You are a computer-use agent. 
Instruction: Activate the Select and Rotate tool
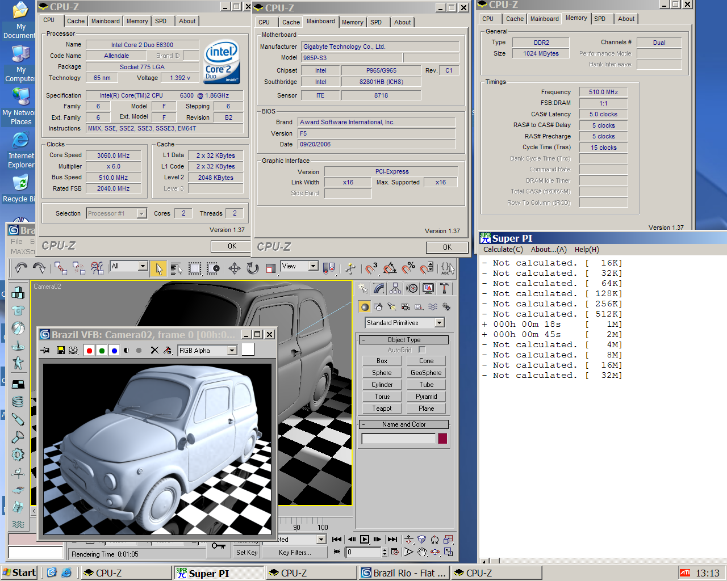coord(253,268)
